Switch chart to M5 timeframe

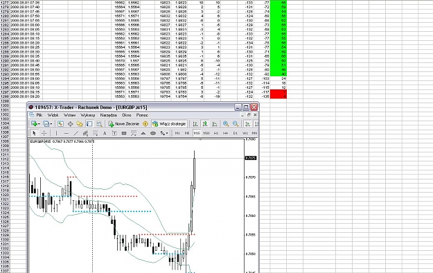pyautogui.click(x=187, y=133)
